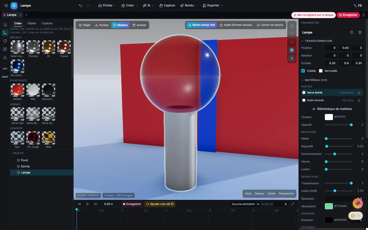This screenshot has height=230, width=368.
Task: Select the rotate tool in left sidebar
Action: tap(5, 41)
